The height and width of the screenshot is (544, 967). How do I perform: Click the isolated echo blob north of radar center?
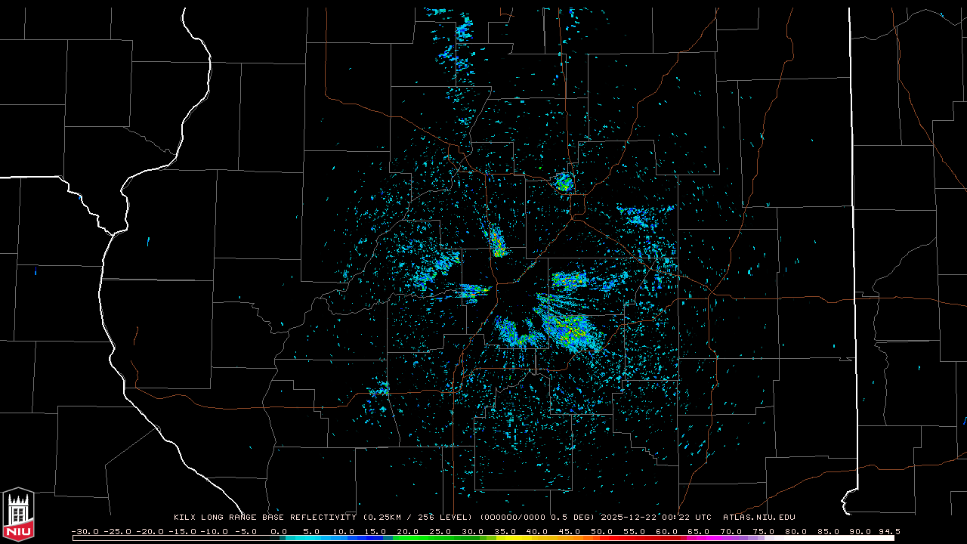pyautogui.click(x=563, y=181)
